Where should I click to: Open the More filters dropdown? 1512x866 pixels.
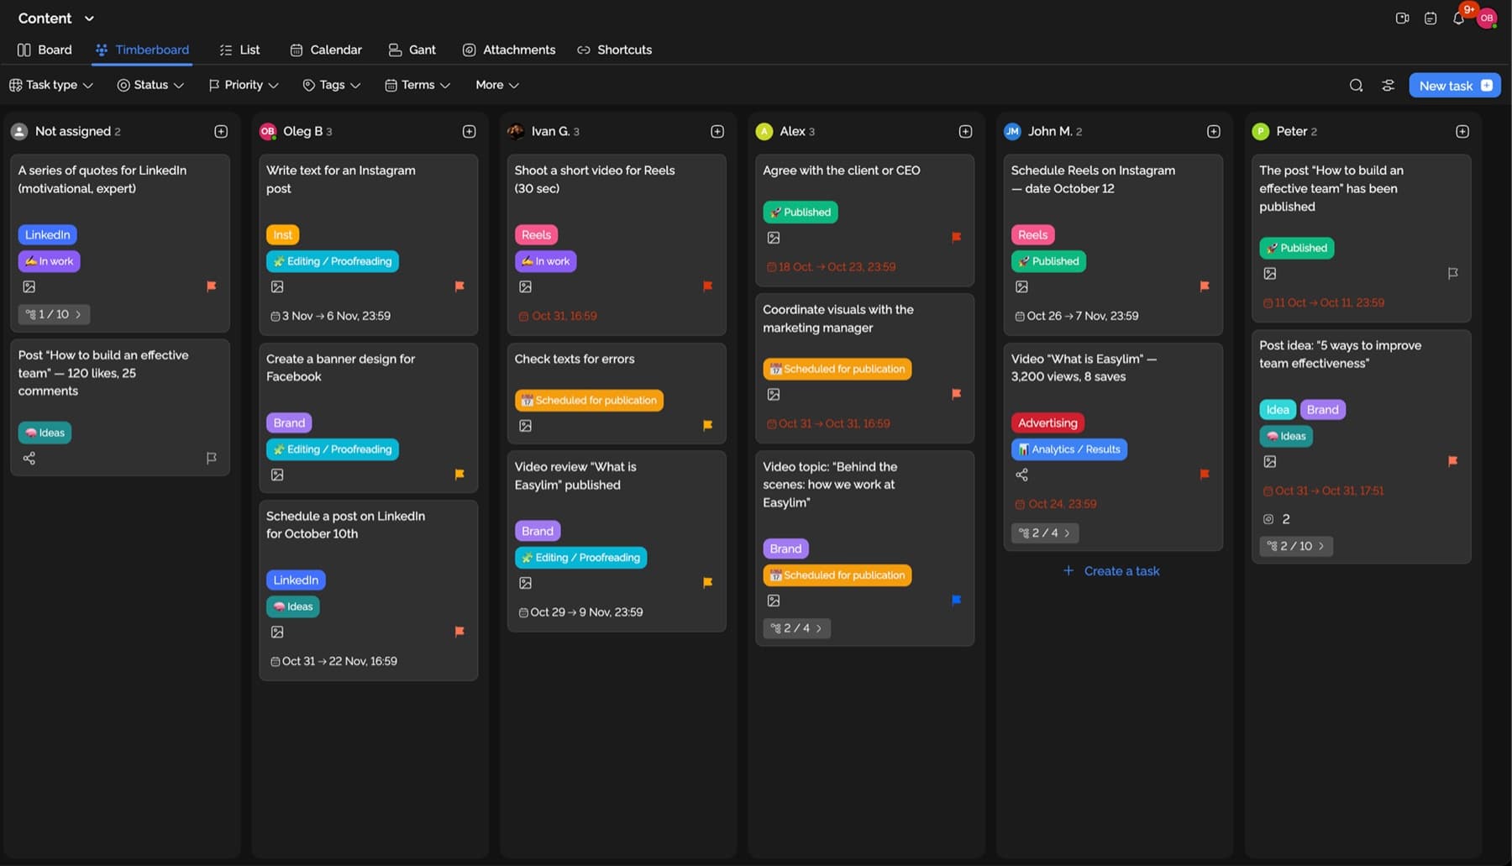497,85
